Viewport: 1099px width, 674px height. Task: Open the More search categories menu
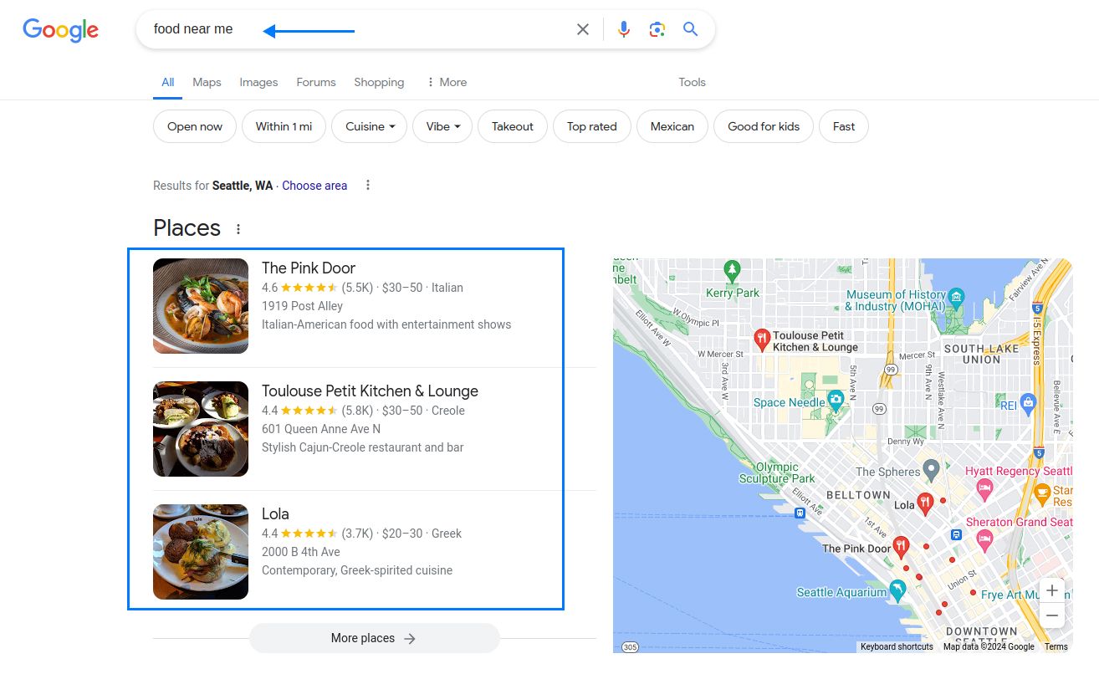(x=446, y=82)
